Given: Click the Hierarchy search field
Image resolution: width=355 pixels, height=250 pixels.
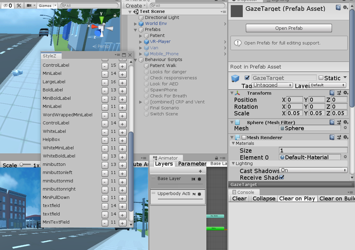Looking at the screenshot, I should click(x=187, y=5).
